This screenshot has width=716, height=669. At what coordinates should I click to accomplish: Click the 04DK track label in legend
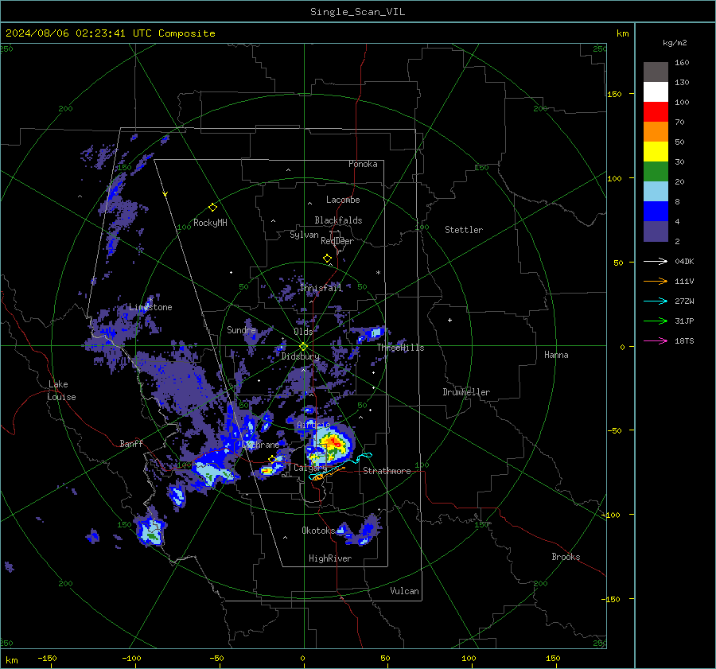tap(684, 261)
